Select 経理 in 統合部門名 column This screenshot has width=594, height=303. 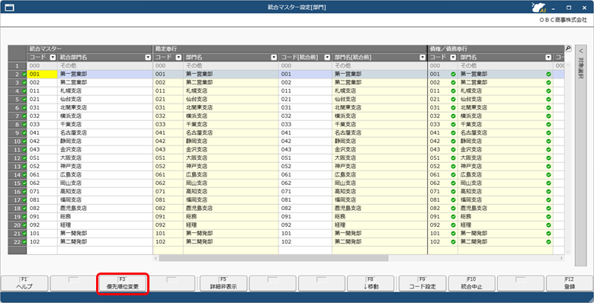coord(105,225)
